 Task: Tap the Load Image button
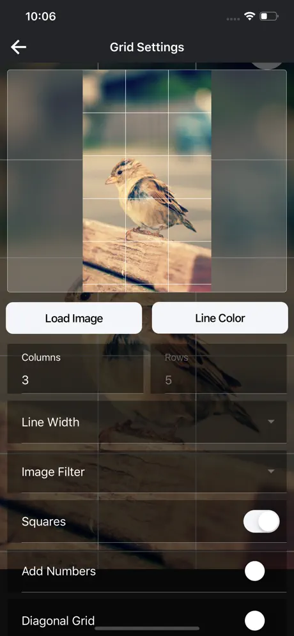coord(74,318)
